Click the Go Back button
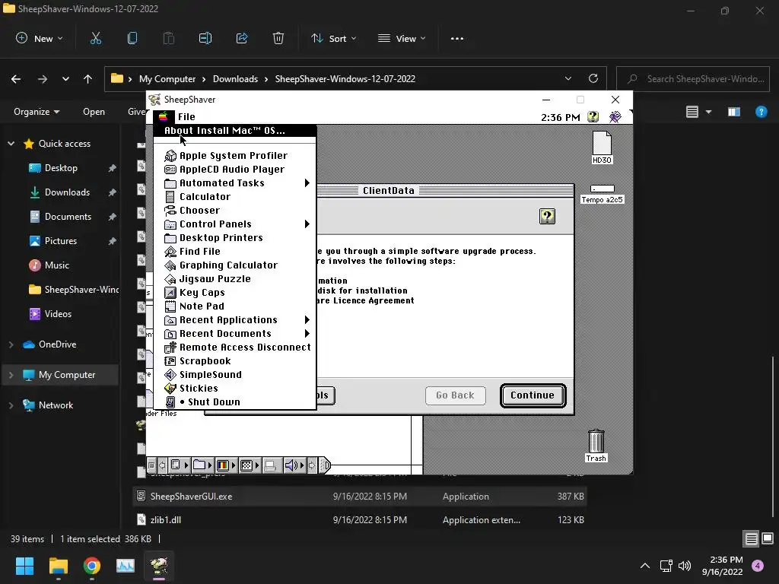779x584 pixels. [455, 395]
